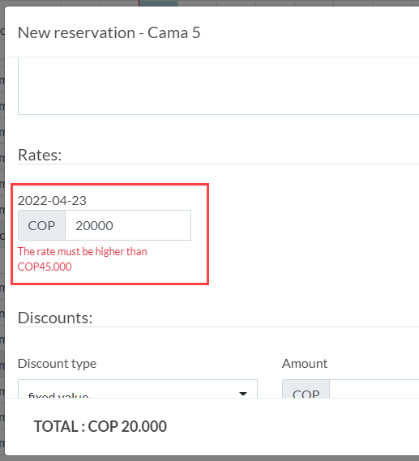Click the red COP45.000 minimum rate text

pyautogui.click(x=45, y=267)
